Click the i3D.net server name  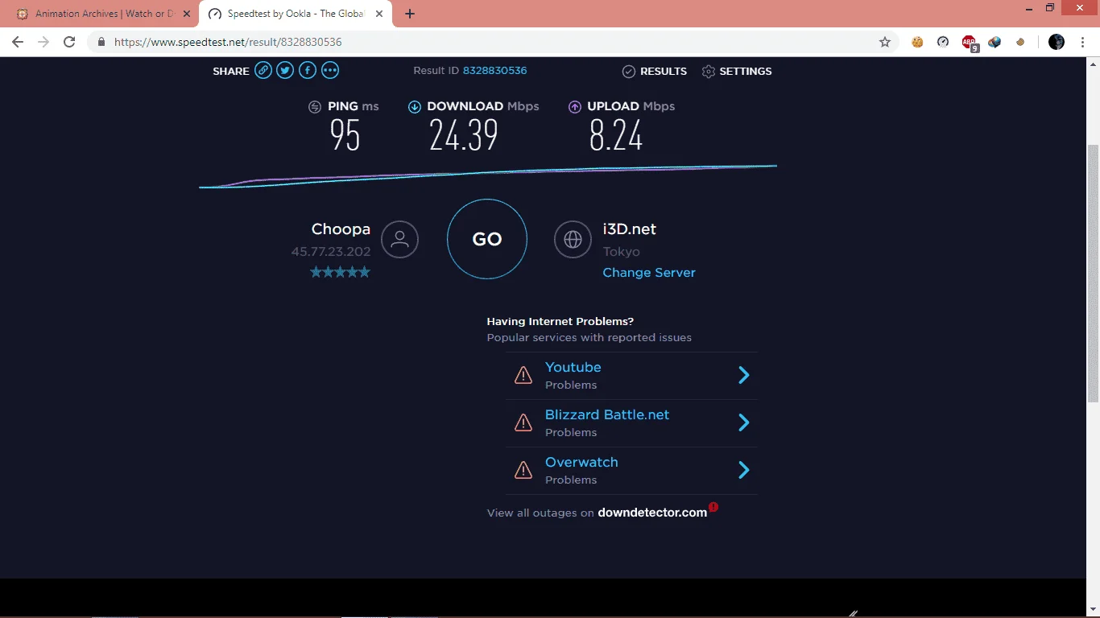coord(630,229)
